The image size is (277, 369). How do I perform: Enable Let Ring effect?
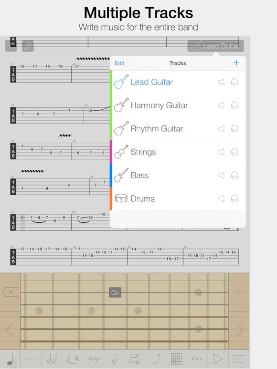click(134, 359)
